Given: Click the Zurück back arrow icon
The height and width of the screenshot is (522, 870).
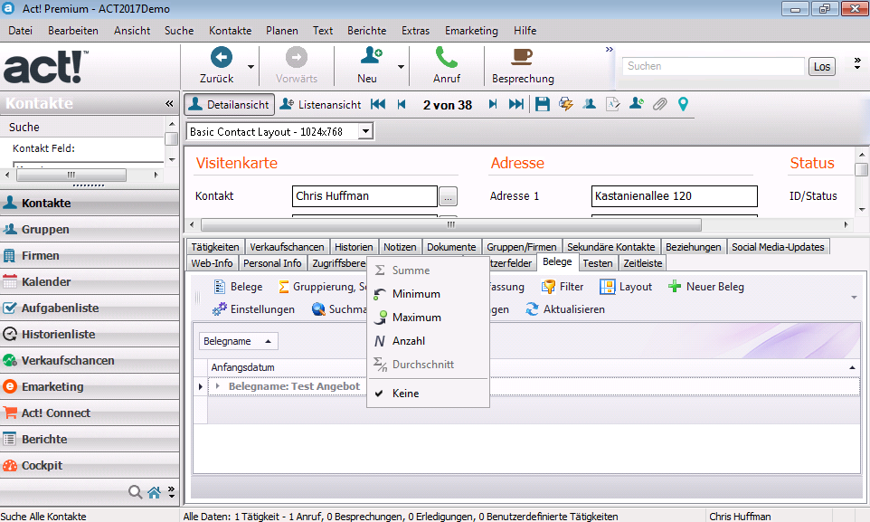Looking at the screenshot, I should coord(222,57).
